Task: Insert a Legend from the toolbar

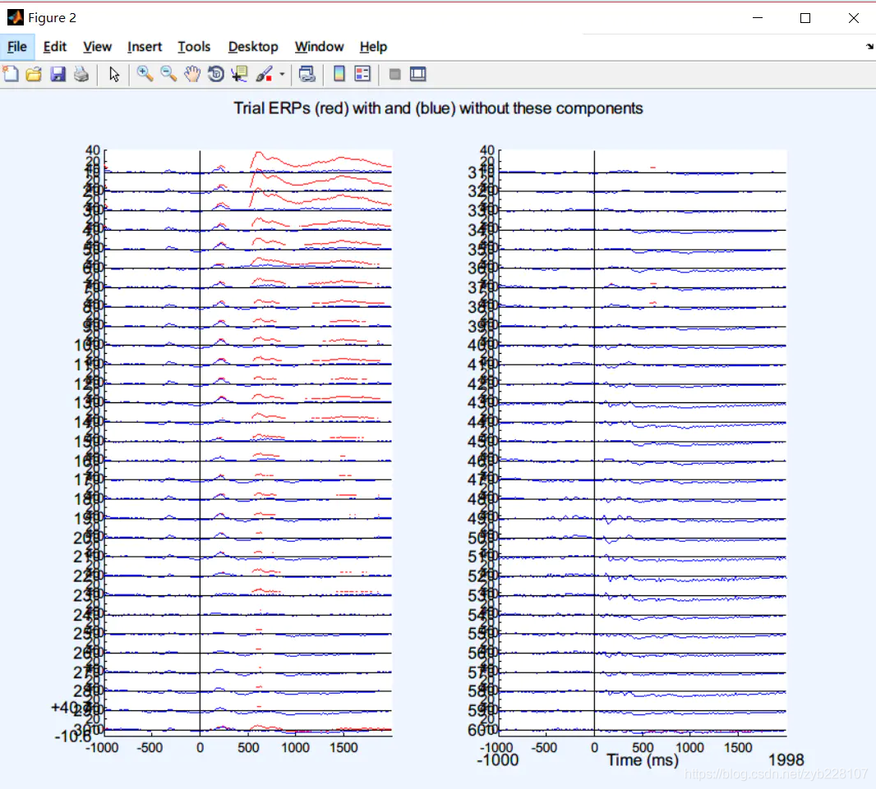Action: (362, 74)
